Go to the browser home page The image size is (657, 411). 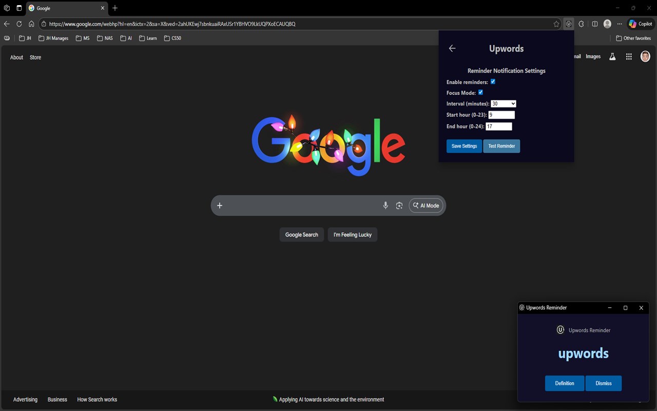tap(31, 24)
